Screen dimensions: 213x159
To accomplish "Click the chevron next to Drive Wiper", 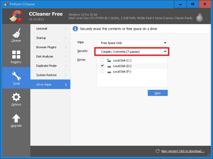I will [x=66, y=84].
